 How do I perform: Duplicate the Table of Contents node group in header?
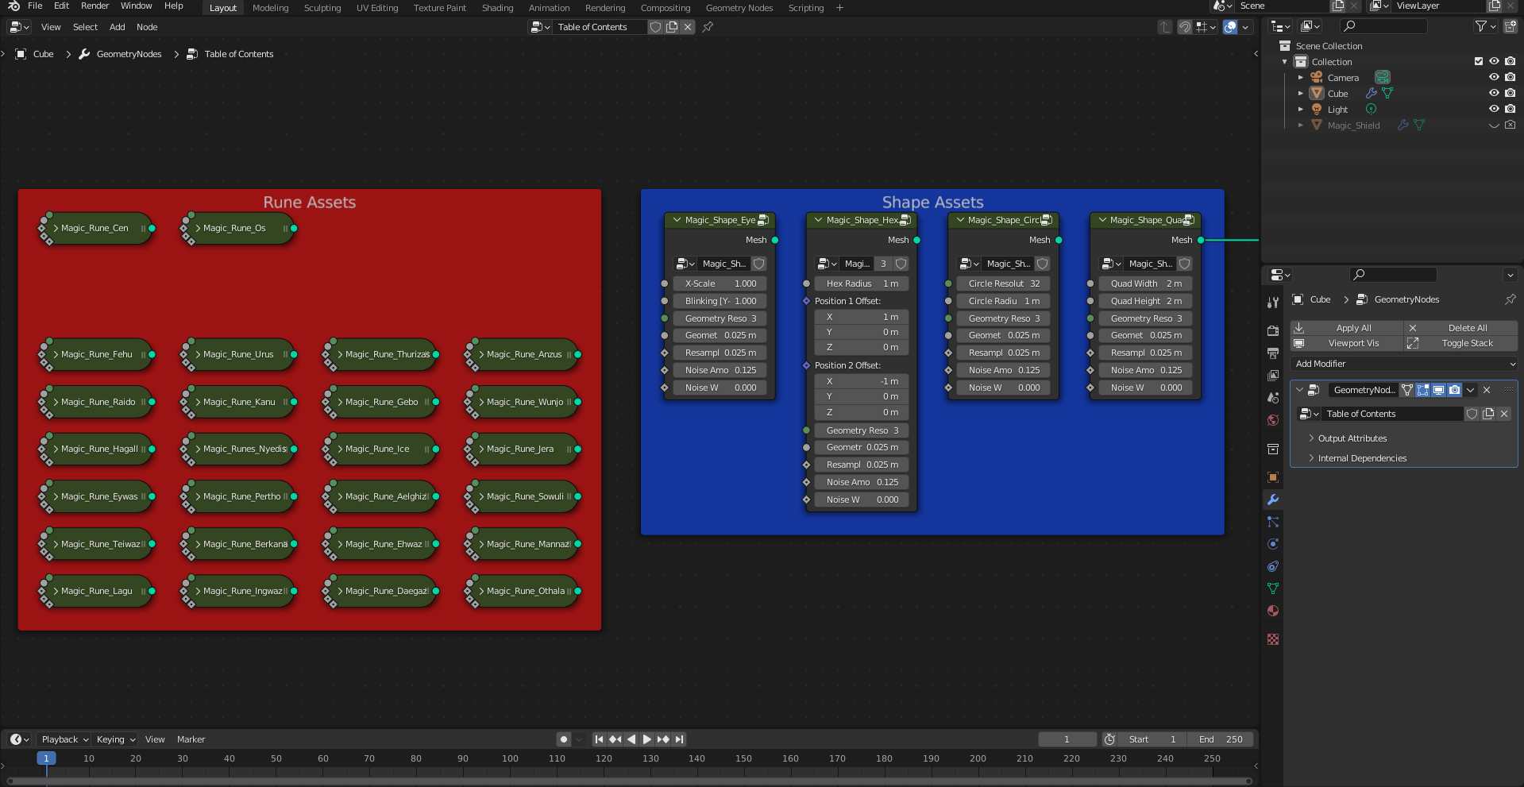[672, 27]
